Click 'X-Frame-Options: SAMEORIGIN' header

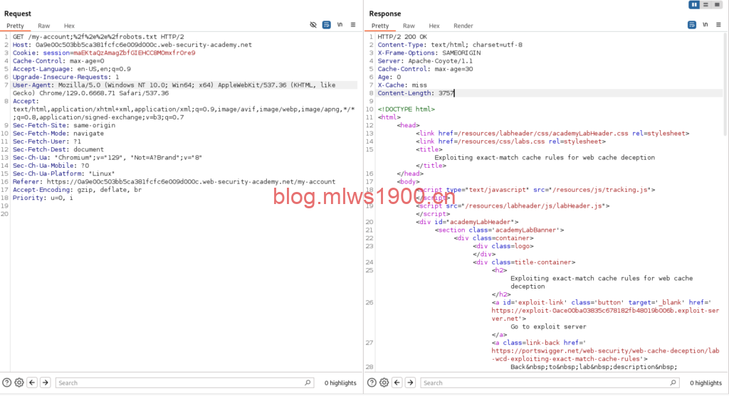pos(429,53)
